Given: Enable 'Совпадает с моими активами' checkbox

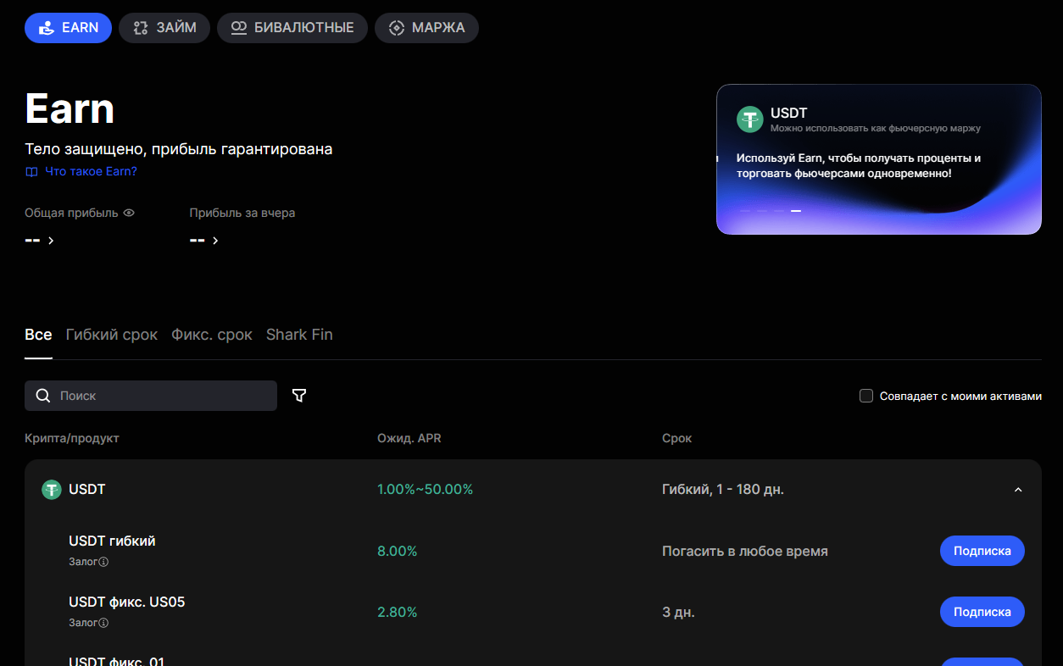Looking at the screenshot, I should tap(866, 396).
